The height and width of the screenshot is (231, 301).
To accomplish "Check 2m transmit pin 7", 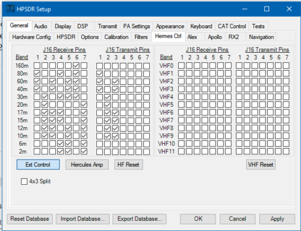I will 147,152.
